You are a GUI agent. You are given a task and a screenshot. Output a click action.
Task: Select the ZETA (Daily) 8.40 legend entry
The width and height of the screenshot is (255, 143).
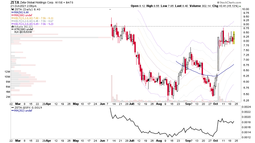point(27,10)
